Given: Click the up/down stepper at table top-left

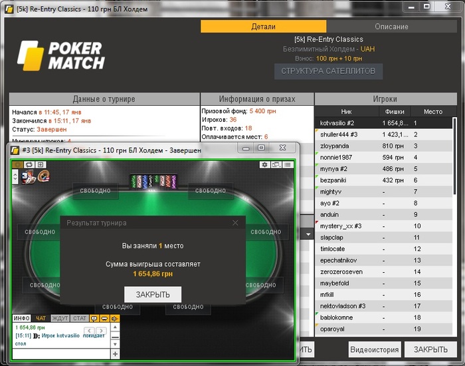Looking at the screenshot, I should coord(15,177).
